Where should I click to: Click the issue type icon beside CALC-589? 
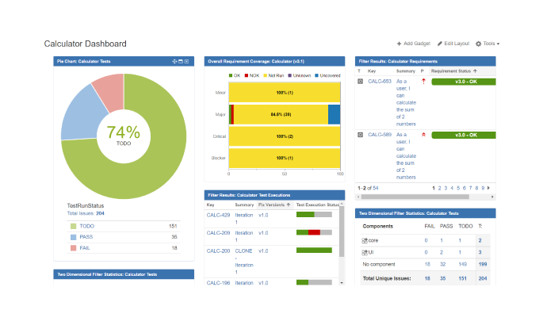click(361, 135)
